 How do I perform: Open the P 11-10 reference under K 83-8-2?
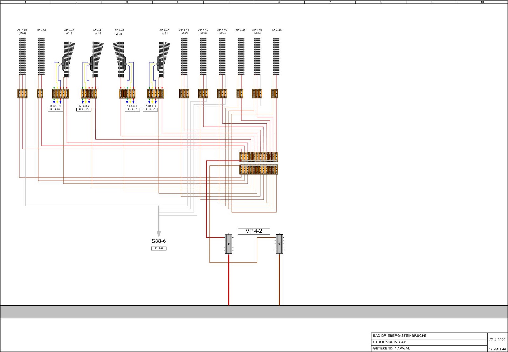(x=84, y=110)
